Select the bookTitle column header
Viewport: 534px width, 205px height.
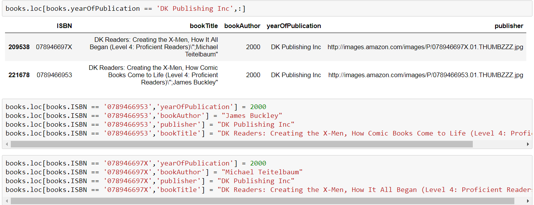click(x=204, y=26)
